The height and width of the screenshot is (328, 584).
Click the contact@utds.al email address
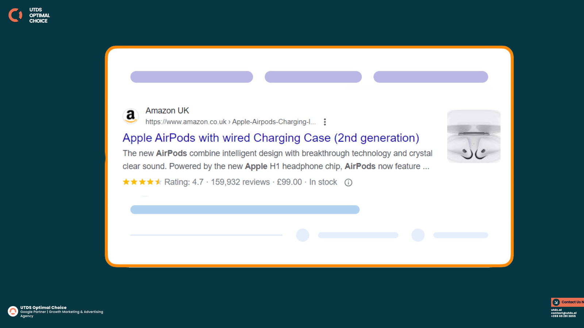pyautogui.click(x=564, y=313)
